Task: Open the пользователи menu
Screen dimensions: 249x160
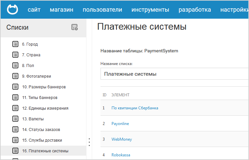Action: click(x=102, y=10)
